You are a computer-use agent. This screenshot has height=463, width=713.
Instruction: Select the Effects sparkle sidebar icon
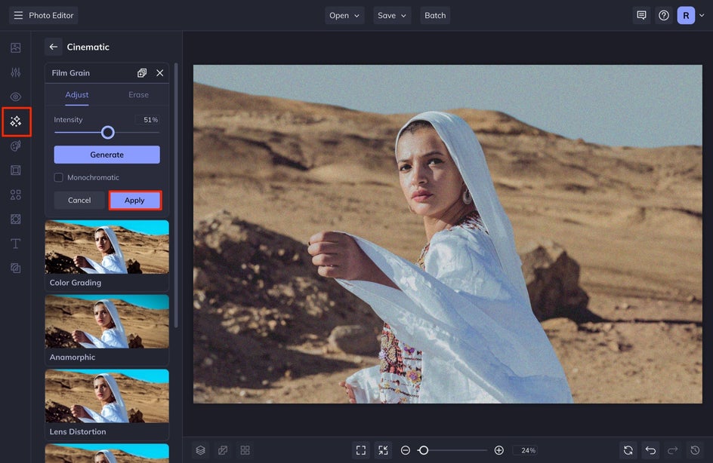(x=16, y=121)
